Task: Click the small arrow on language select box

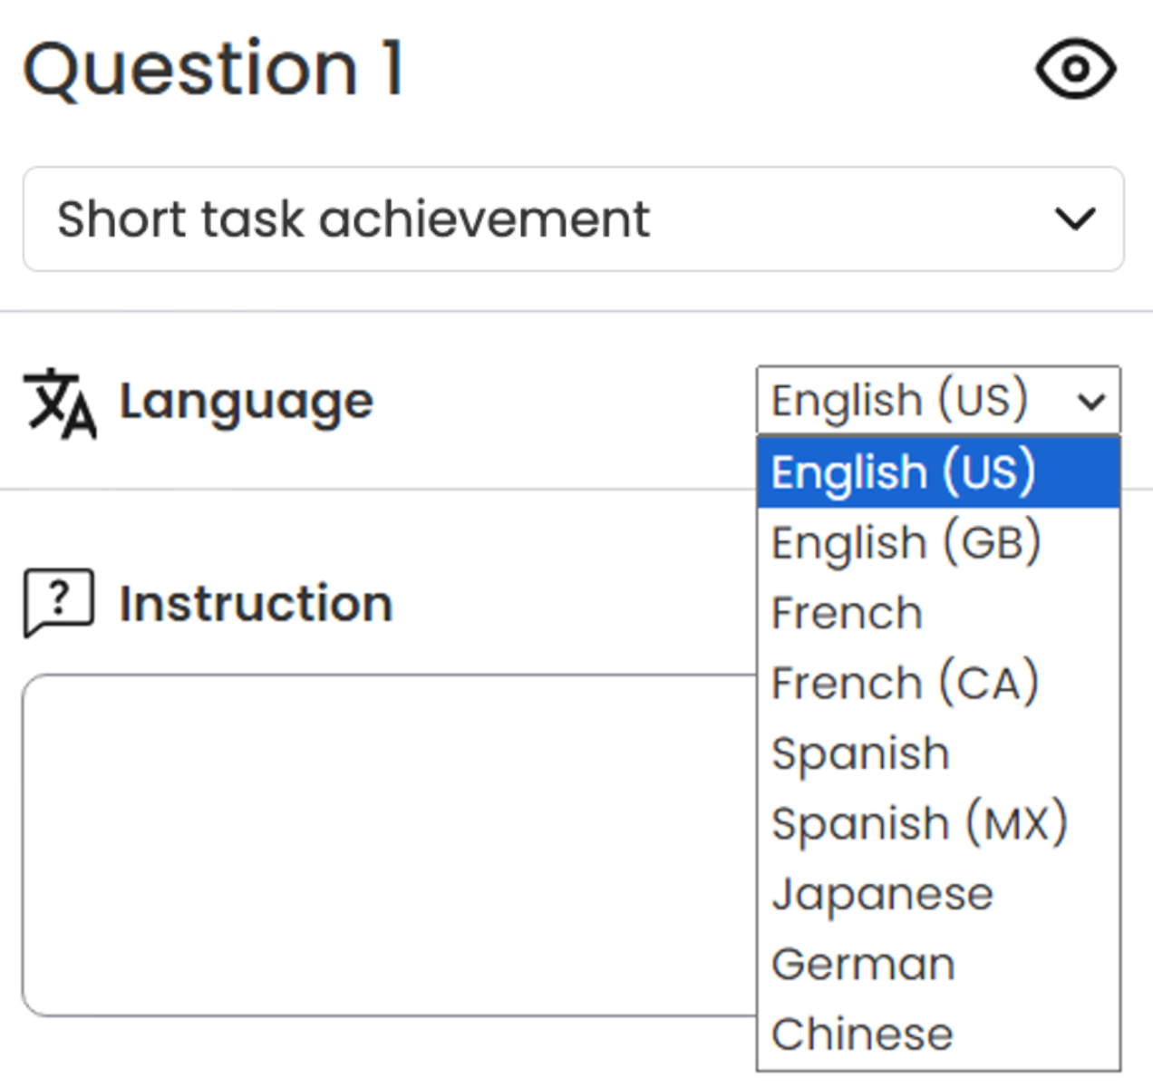Action: tap(1091, 401)
